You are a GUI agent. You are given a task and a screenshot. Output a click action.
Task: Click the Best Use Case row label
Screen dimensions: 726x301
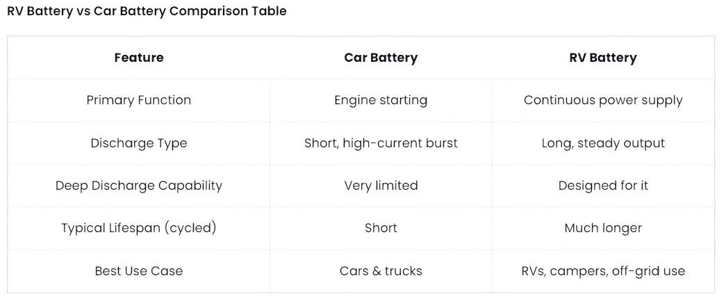click(x=139, y=271)
